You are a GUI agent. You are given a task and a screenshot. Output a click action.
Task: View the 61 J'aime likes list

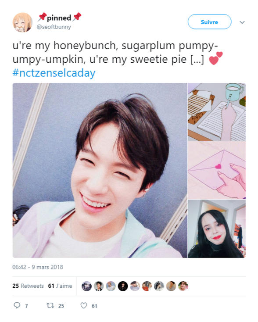click(x=60, y=286)
